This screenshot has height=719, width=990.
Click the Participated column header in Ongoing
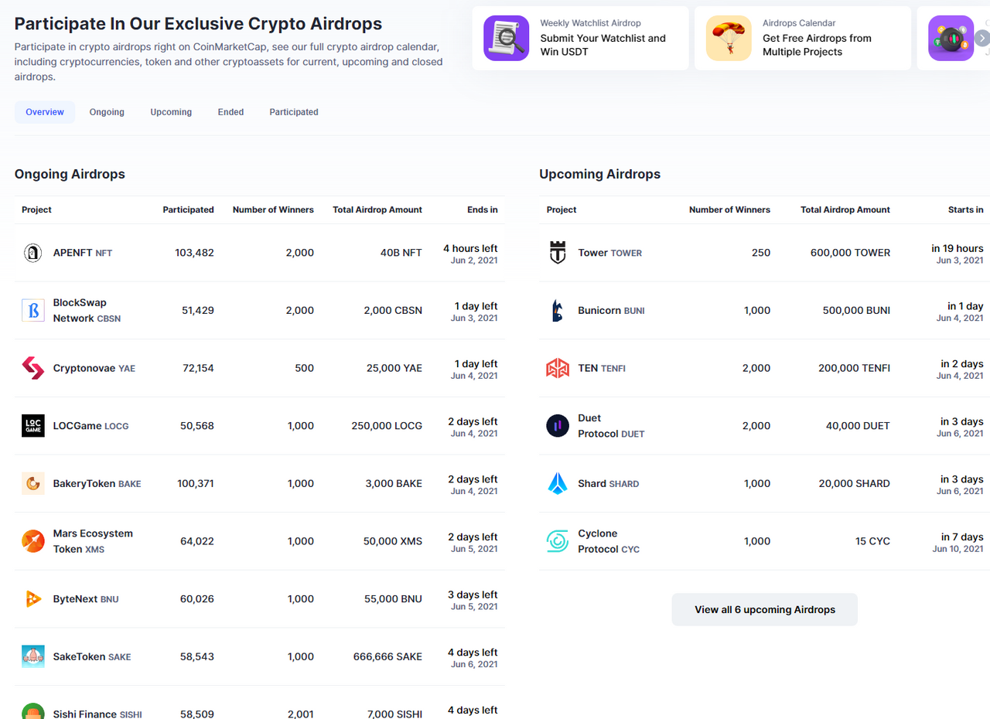click(x=189, y=210)
